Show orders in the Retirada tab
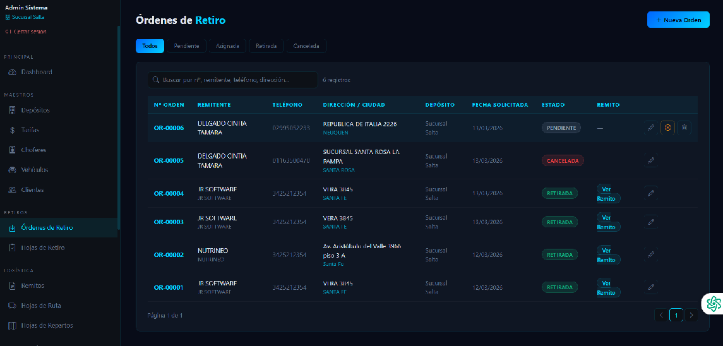 click(x=266, y=46)
